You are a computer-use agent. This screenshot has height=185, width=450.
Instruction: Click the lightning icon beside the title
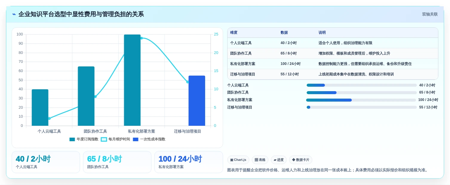(14, 14)
